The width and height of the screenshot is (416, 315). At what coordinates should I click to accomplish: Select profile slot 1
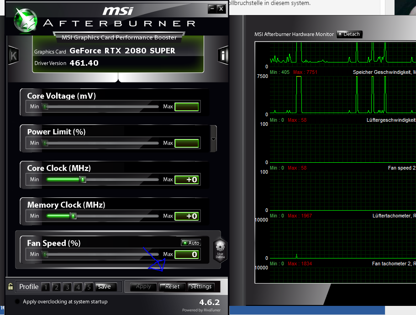coord(46,287)
